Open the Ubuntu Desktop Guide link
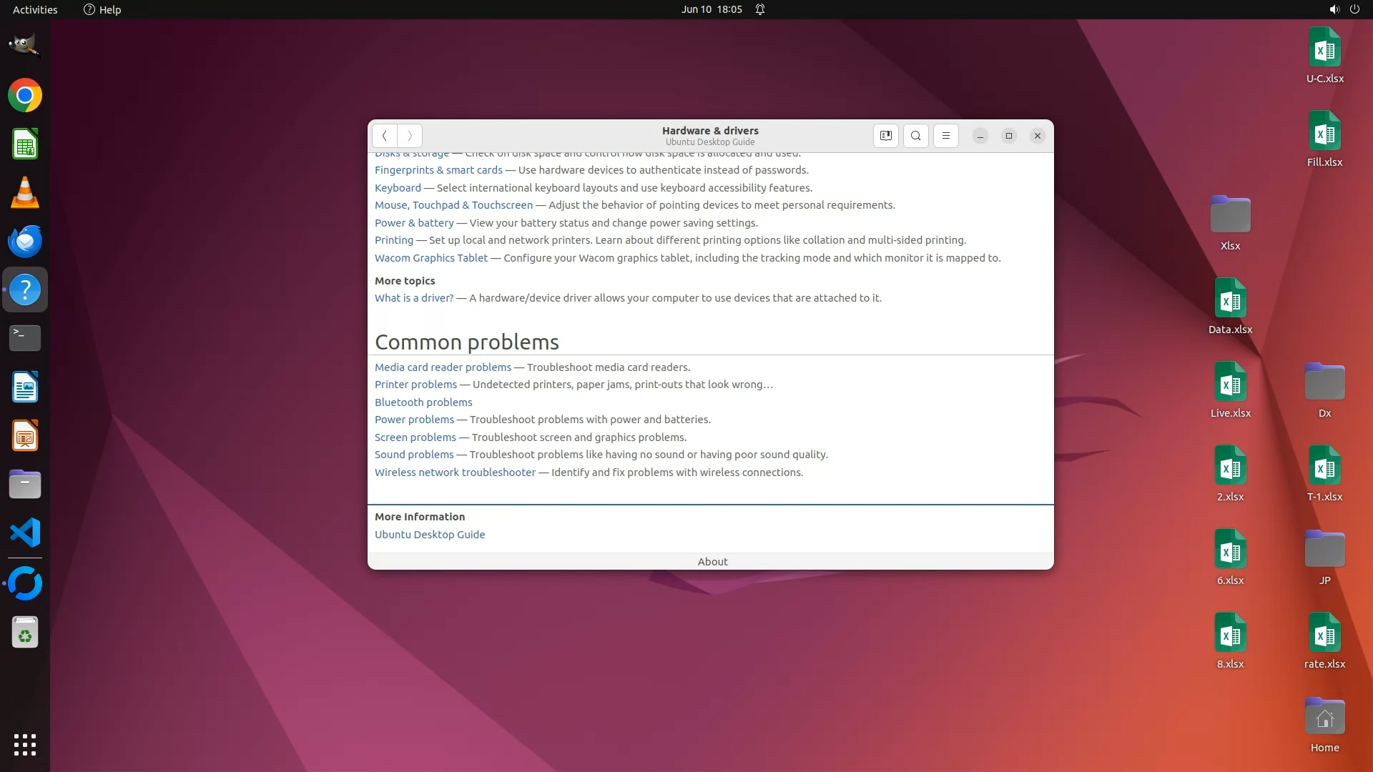Viewport: 1373px width, 772px height. (x=430, y=535)
